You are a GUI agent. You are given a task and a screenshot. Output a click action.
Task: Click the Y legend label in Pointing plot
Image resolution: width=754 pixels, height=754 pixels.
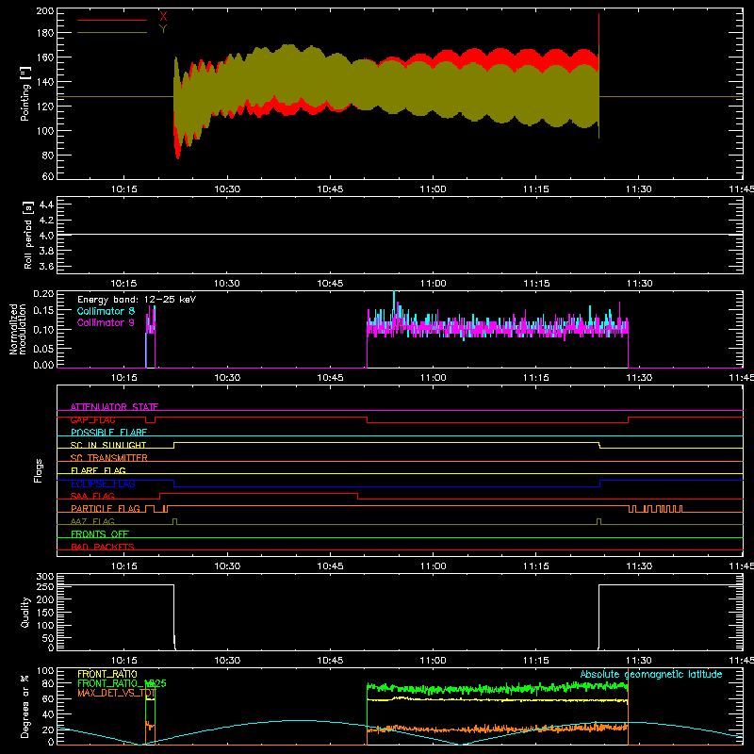pos(163,29)
